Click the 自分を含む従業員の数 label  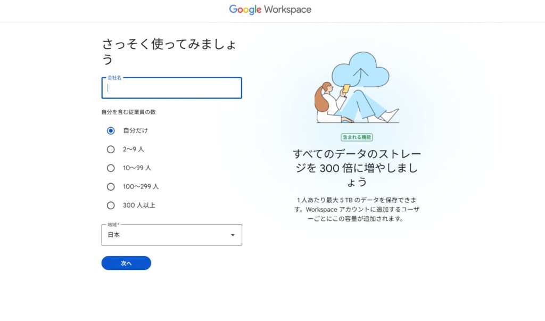point(128,112)
